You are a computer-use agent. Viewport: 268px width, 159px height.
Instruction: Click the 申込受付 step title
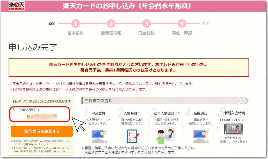[x=98, y=113]
